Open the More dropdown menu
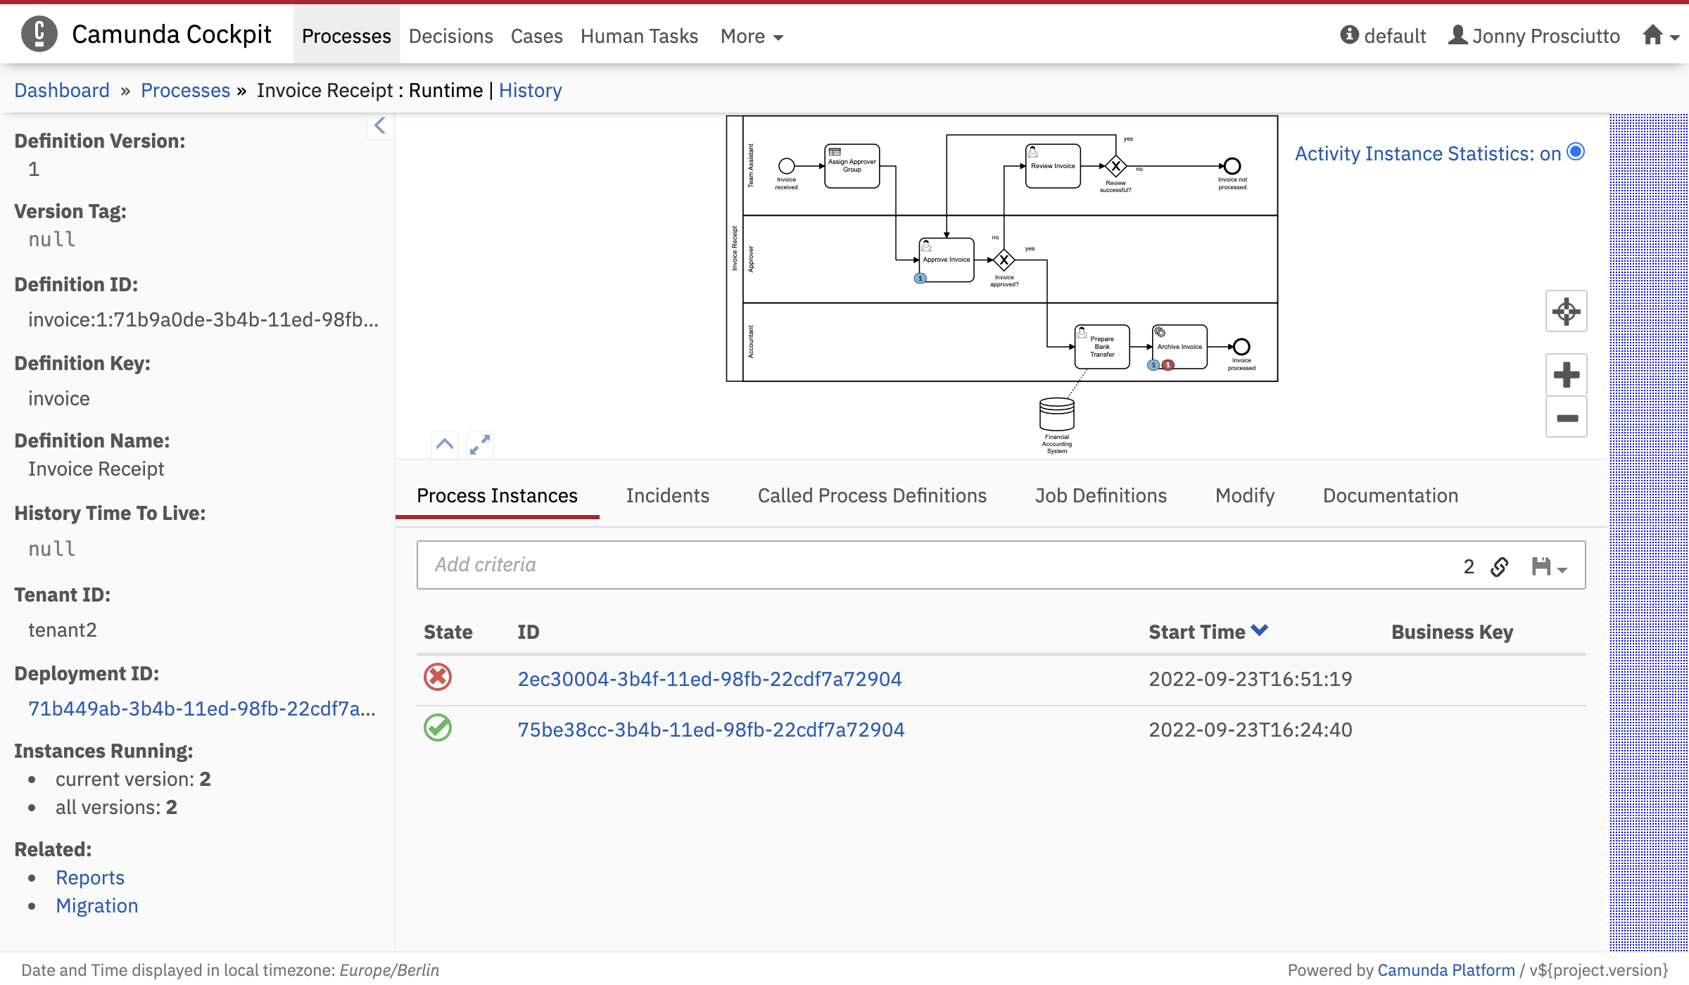The image size is (1689, 985). point(751,36)
